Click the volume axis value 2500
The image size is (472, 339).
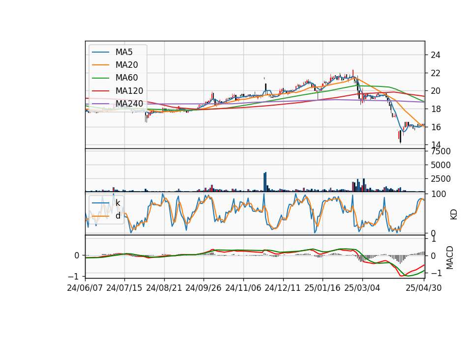click(441, 179)
